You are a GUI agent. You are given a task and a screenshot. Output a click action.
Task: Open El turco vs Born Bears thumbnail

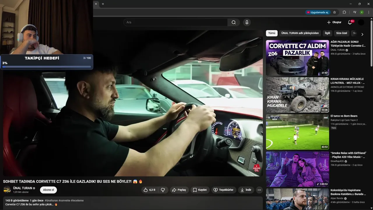point(297,132)
